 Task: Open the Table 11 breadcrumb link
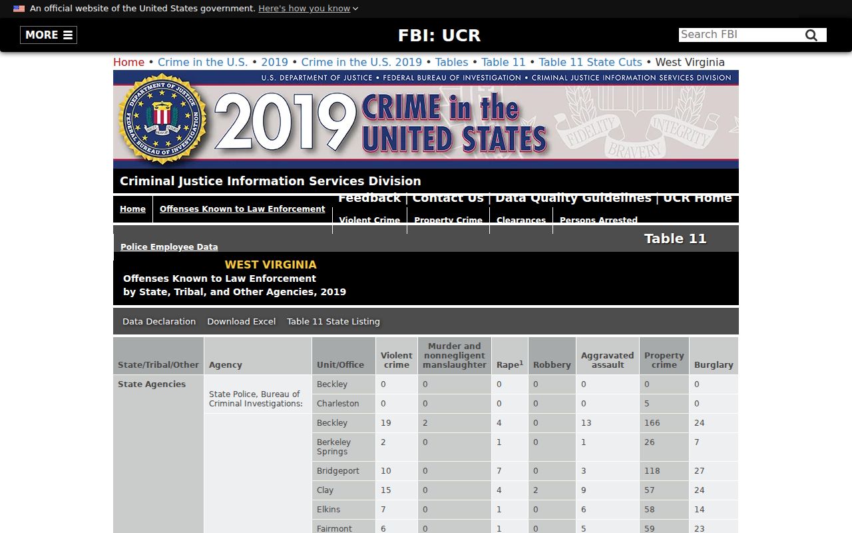coord(503,62)
